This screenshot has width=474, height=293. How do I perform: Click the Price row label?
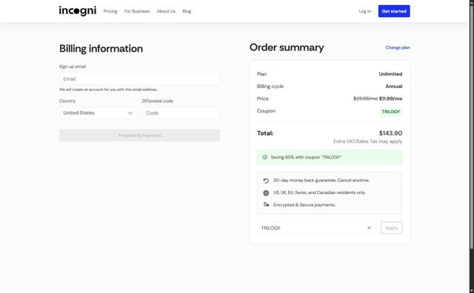[x=263, y=98]
